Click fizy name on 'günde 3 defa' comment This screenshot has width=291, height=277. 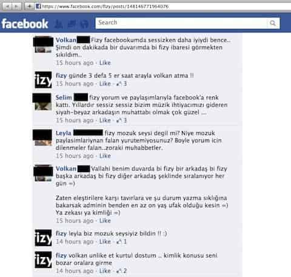tap(61, 76)
